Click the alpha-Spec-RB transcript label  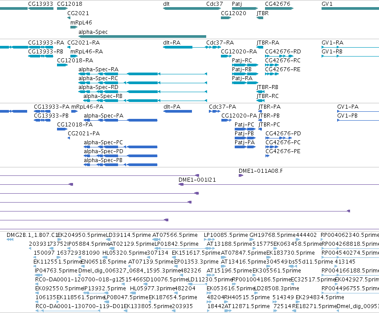pyautogui.click(x=103, y=96)
